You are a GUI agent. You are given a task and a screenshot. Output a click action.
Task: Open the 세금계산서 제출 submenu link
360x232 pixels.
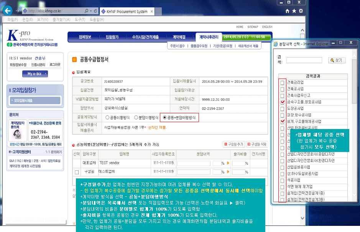point(248,46)
